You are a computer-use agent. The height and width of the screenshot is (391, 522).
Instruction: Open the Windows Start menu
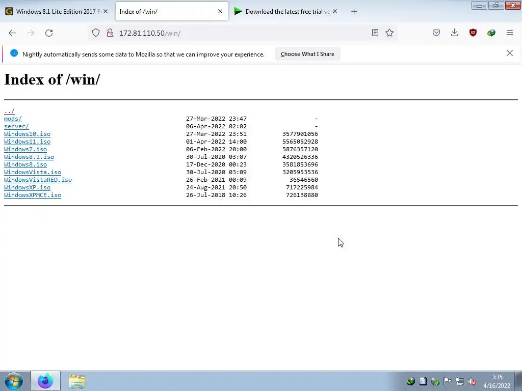(14, 381)
